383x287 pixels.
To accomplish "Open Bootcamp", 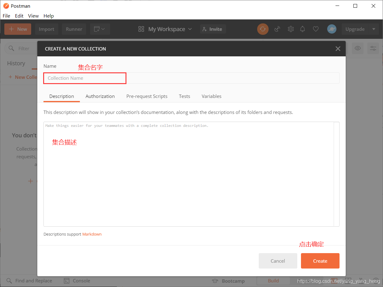I will [228, 281].
